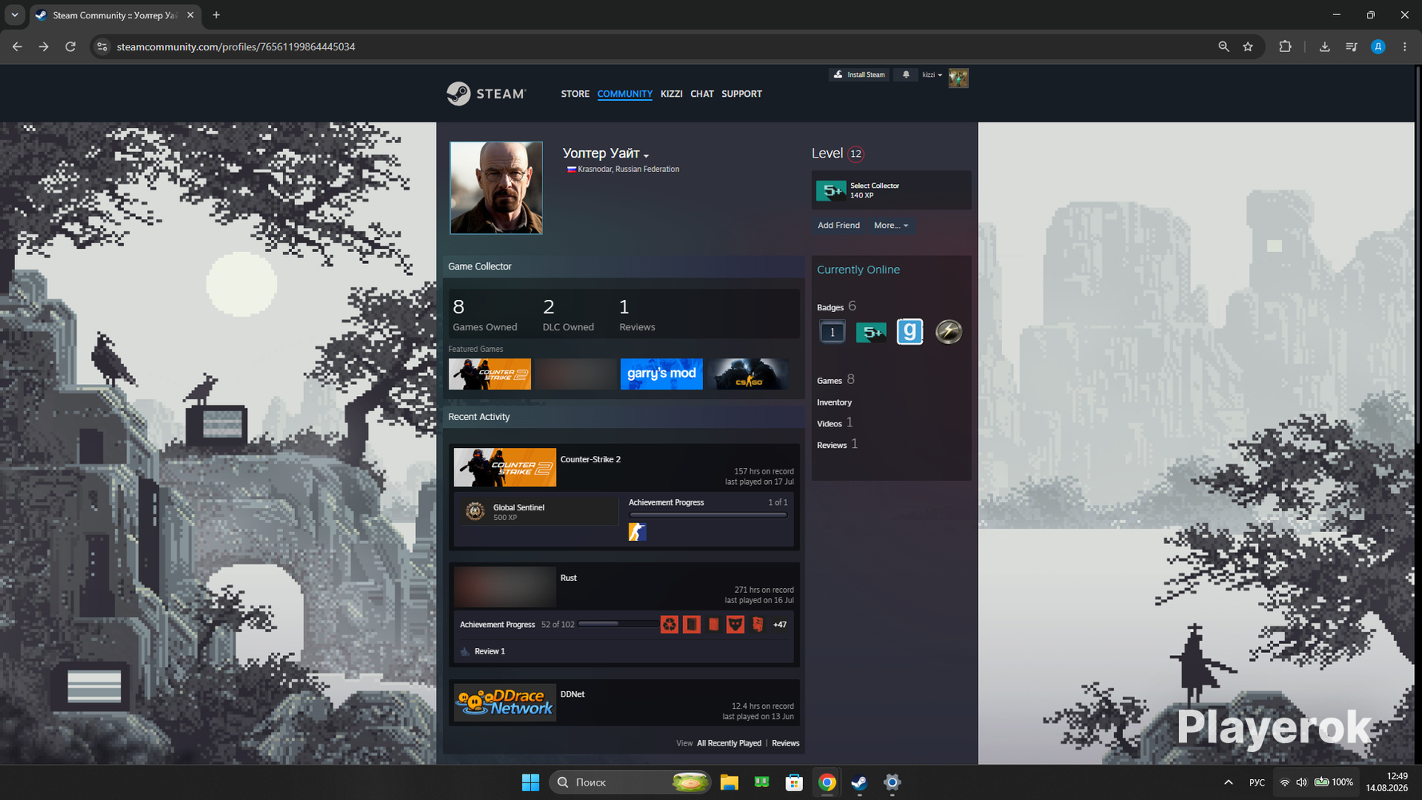
Task: Go back with the browser back arrow
Action: (x=17, y=46)
